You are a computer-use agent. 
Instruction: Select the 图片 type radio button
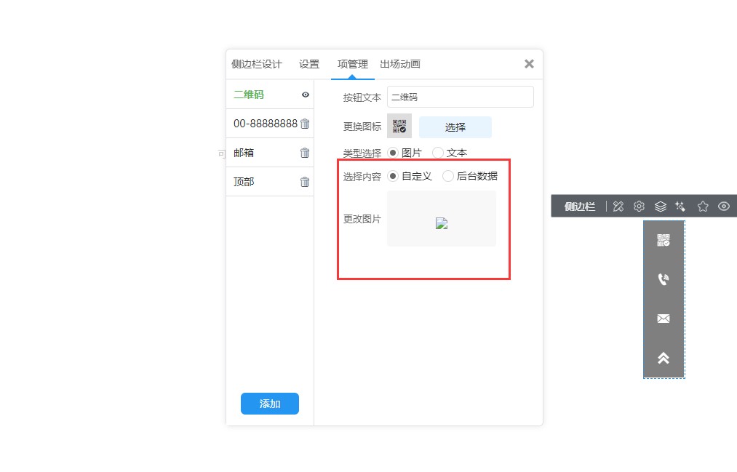(x=393, y=153)
